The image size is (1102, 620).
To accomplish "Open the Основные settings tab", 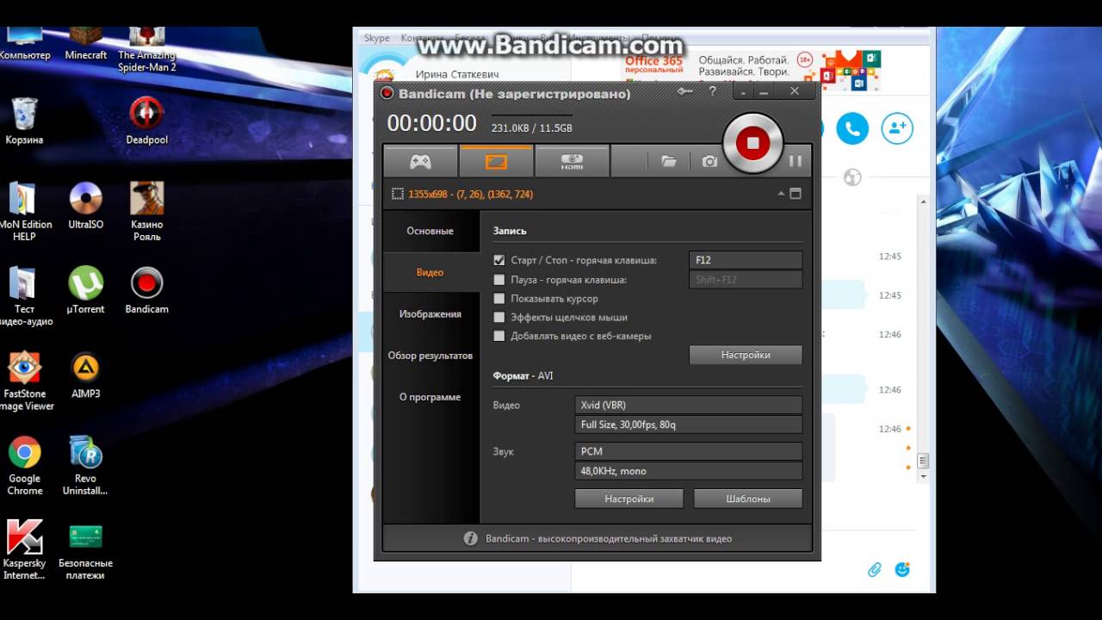I will (430, 231).
